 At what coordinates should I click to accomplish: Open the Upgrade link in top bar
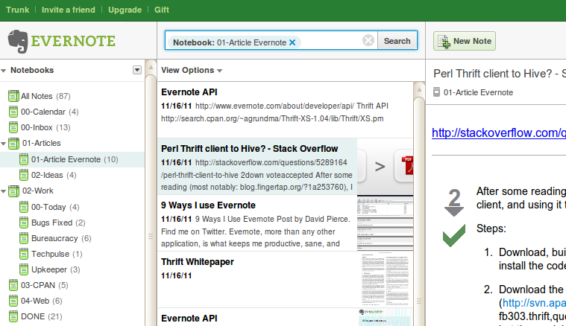[125, 10]
